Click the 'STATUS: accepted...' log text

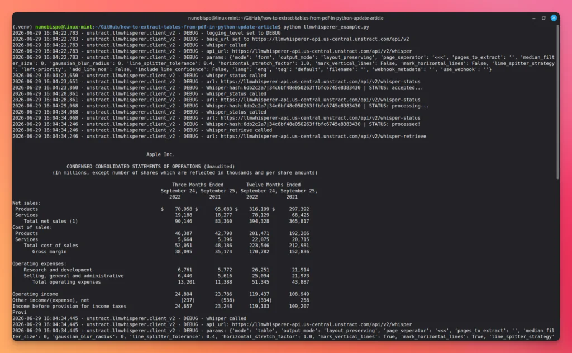click(396, 88)
